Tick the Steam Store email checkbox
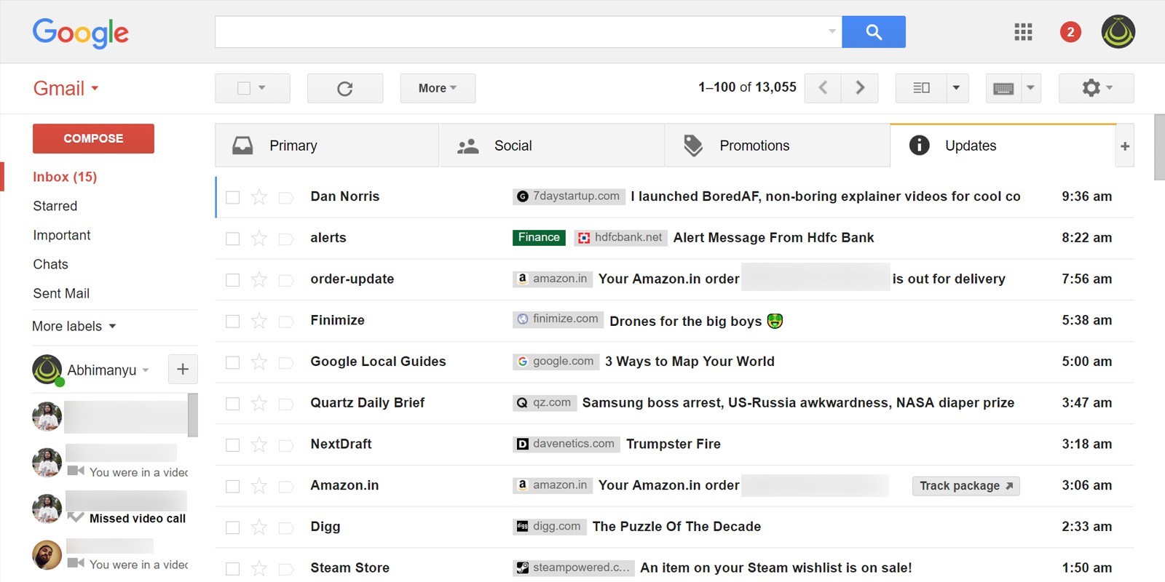The height and width of the screenshot is (582, 1165). (x=233, y=569)
